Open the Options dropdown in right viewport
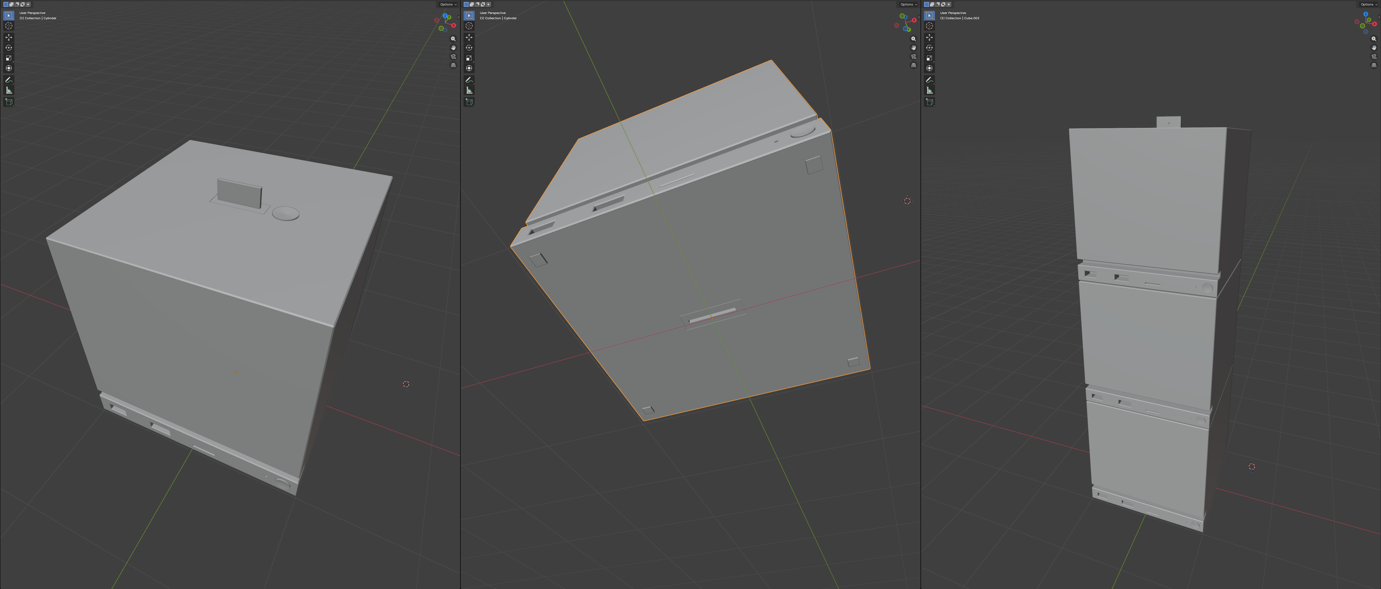The height and width of the screenshot is (589, 1381). [x=1368, y=4]
